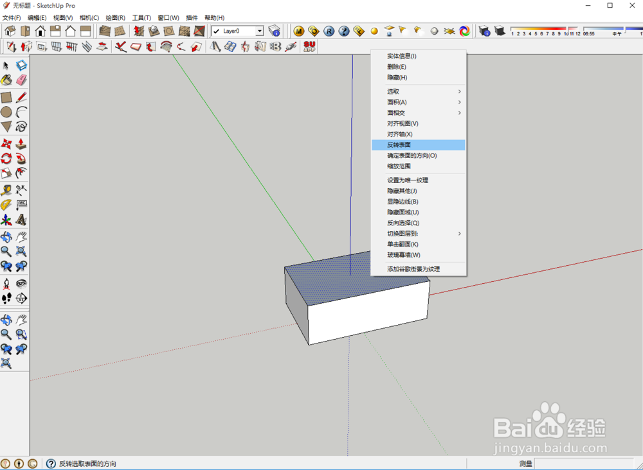
Task: Select the Make Component tool
Action: click(21, 65)
